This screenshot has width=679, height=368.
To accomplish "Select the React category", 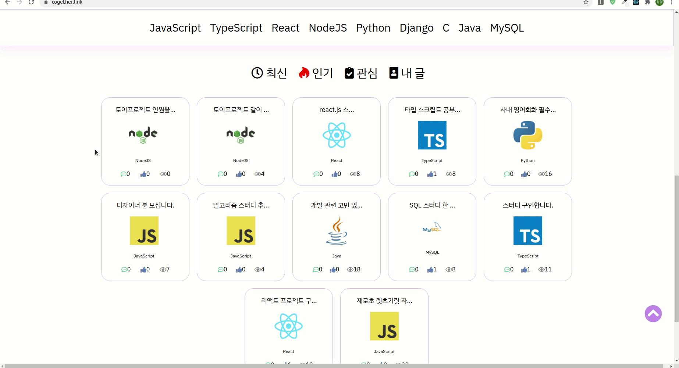I will pos(285,28).
